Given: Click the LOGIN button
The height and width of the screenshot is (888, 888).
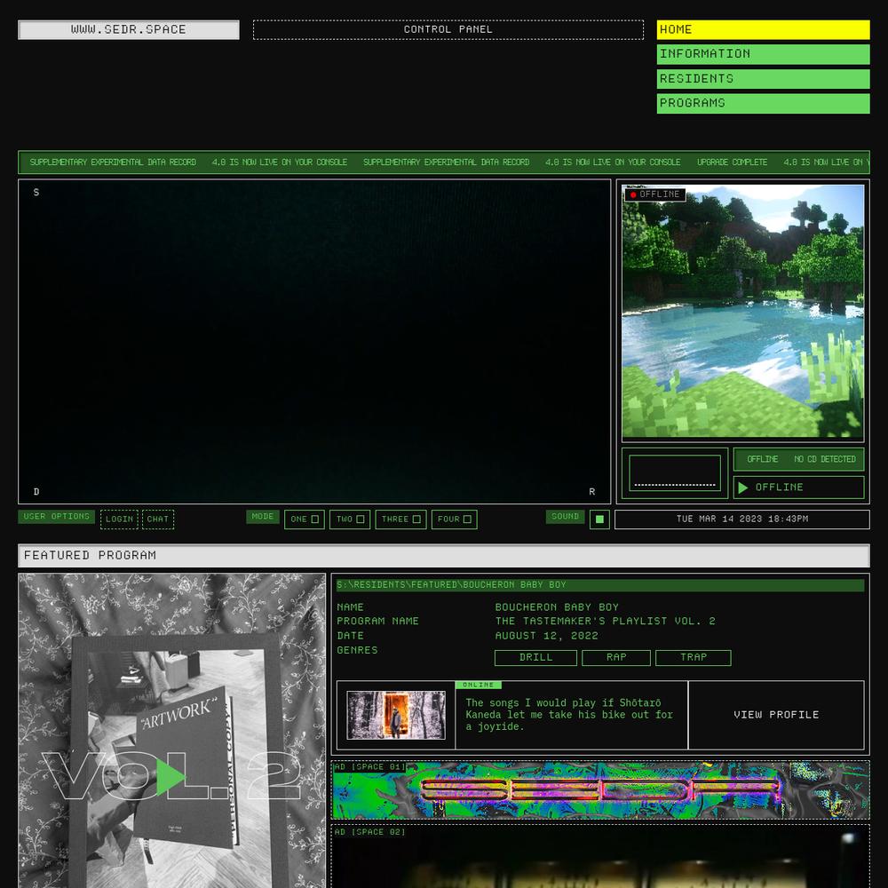Looking at the screenshot, I should tap(119, 519).
